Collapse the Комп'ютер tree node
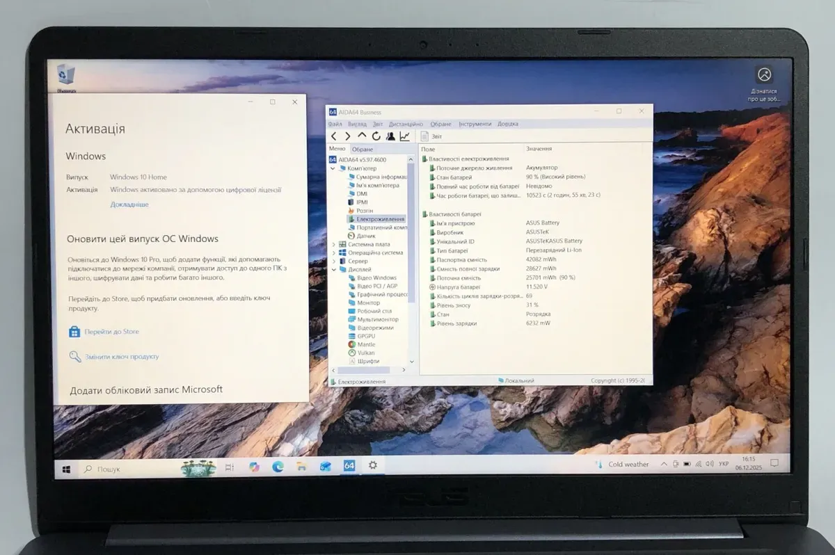The image size is (835, 555). point(333,168)
